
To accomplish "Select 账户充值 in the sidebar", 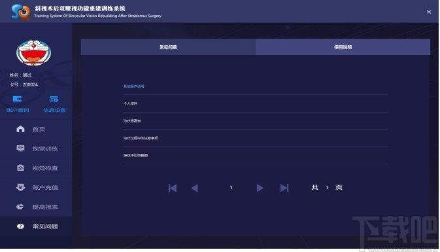I will click(x=36, y=187).
